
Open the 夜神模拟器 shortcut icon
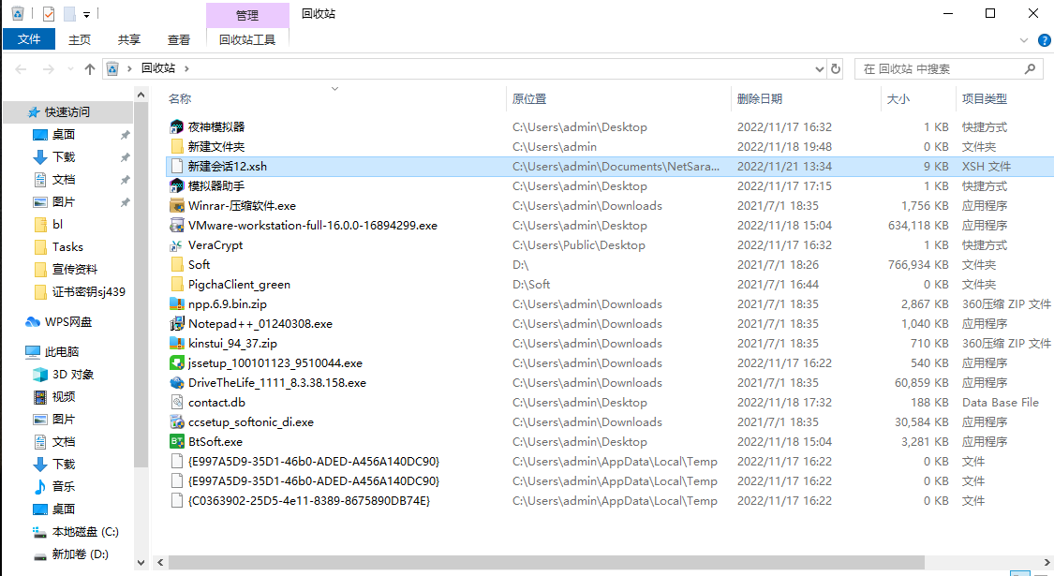177,126
